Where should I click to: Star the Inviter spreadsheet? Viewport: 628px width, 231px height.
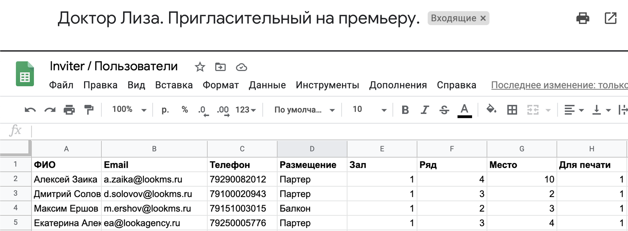click(x=200, y=67)
